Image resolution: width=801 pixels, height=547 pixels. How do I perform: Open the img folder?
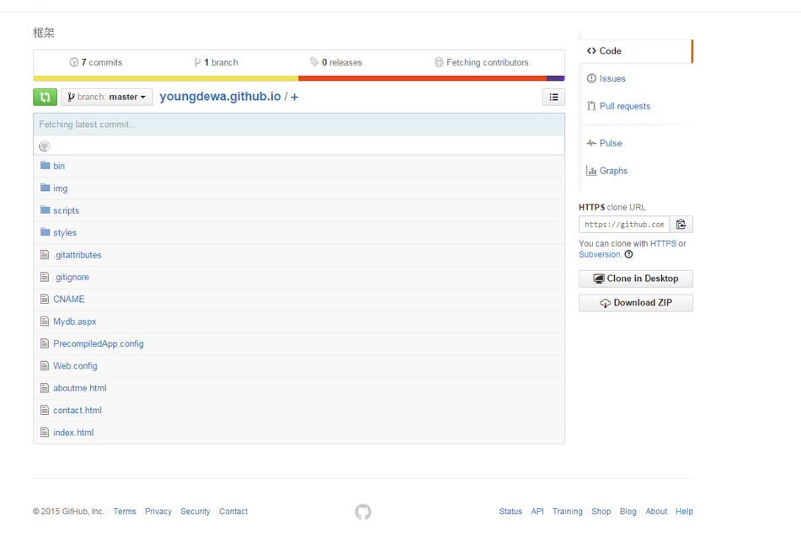[x=61, y=189]
